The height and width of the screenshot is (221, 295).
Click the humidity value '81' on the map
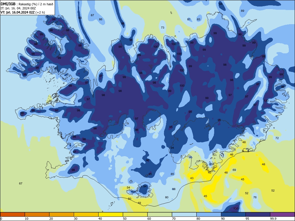coord(189,19)
